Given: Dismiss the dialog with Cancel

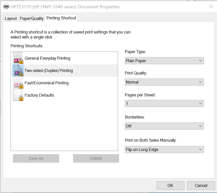Looking at the screenshot, I should pos(201,185).
